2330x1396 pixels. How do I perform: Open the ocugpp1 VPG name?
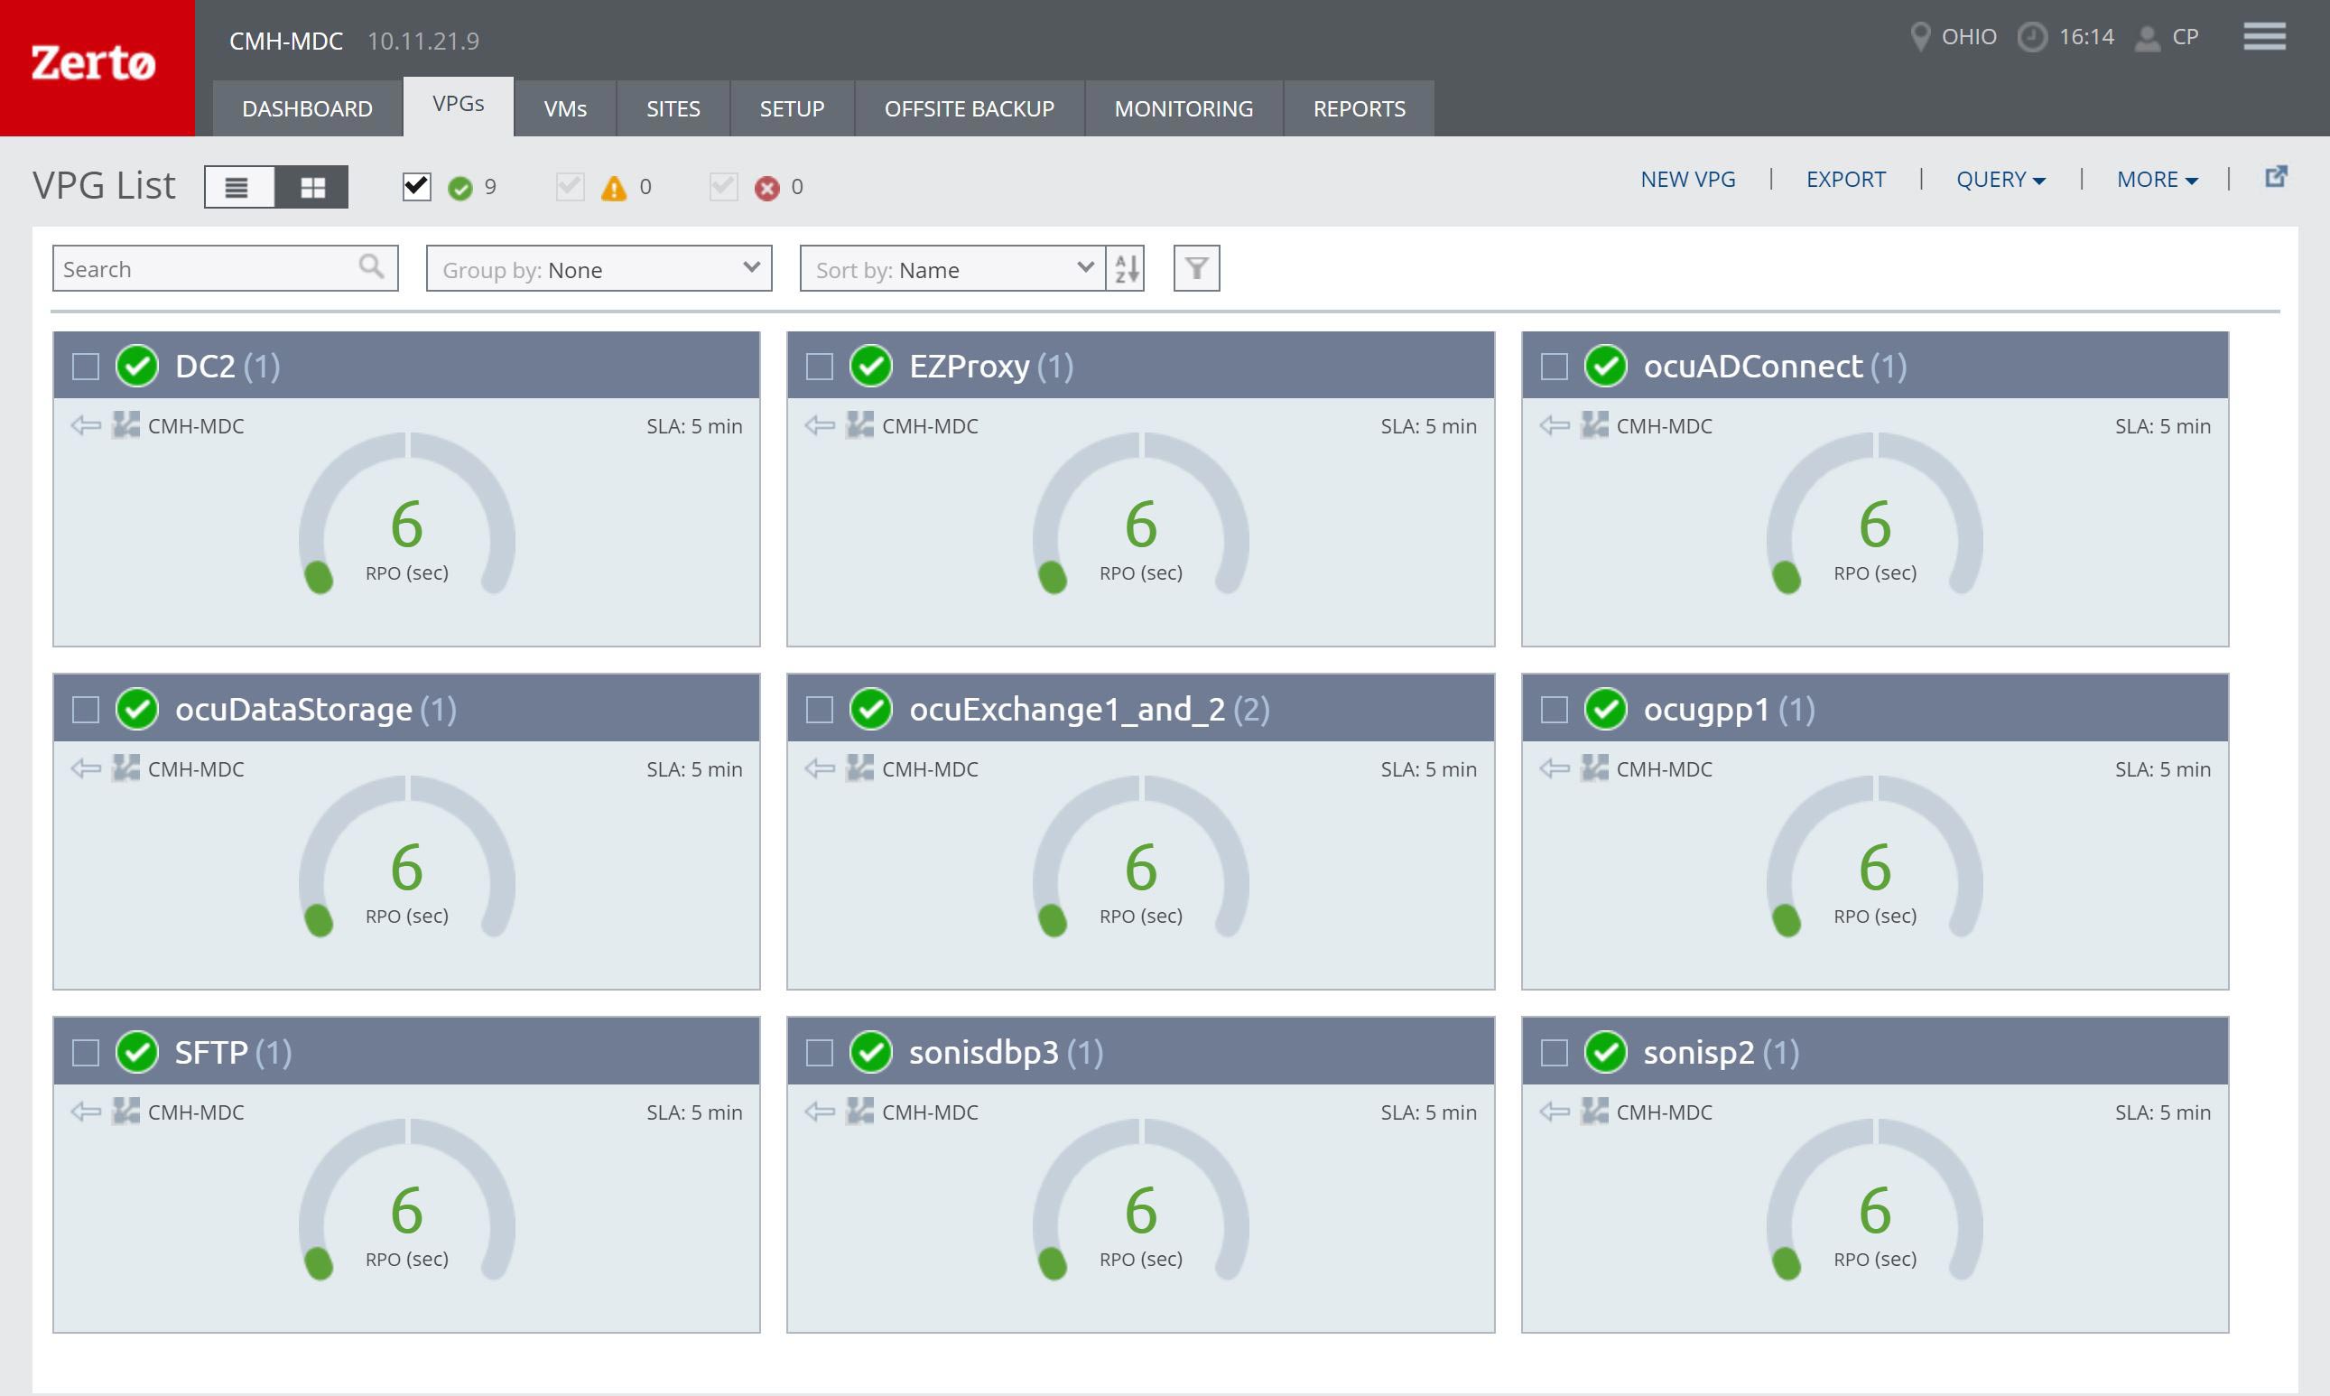[1705, 710]
